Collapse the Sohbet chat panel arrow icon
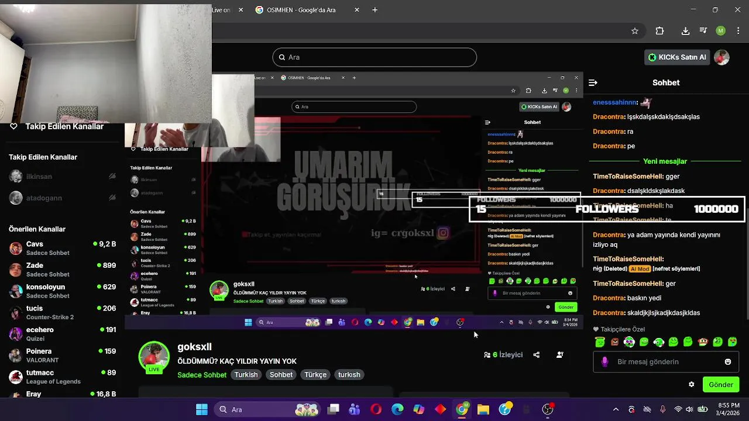 [x=593, y=82]
